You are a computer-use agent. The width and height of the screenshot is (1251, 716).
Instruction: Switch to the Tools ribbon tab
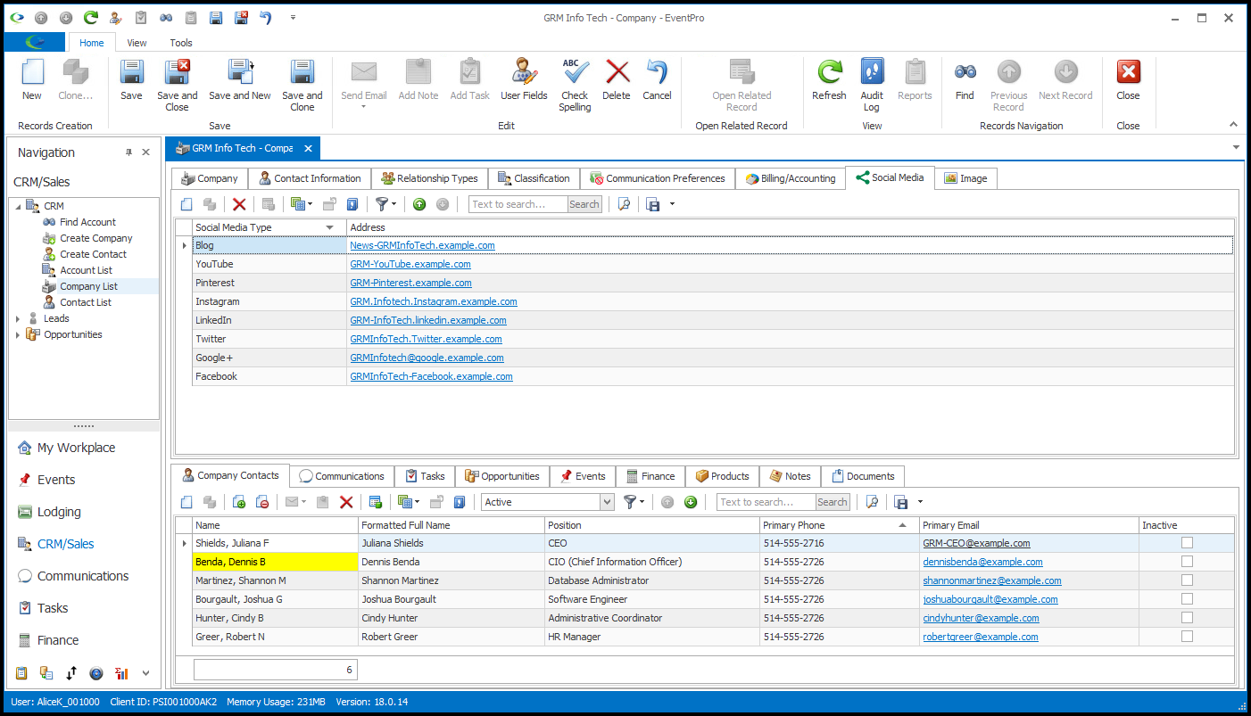click(181, 43)
